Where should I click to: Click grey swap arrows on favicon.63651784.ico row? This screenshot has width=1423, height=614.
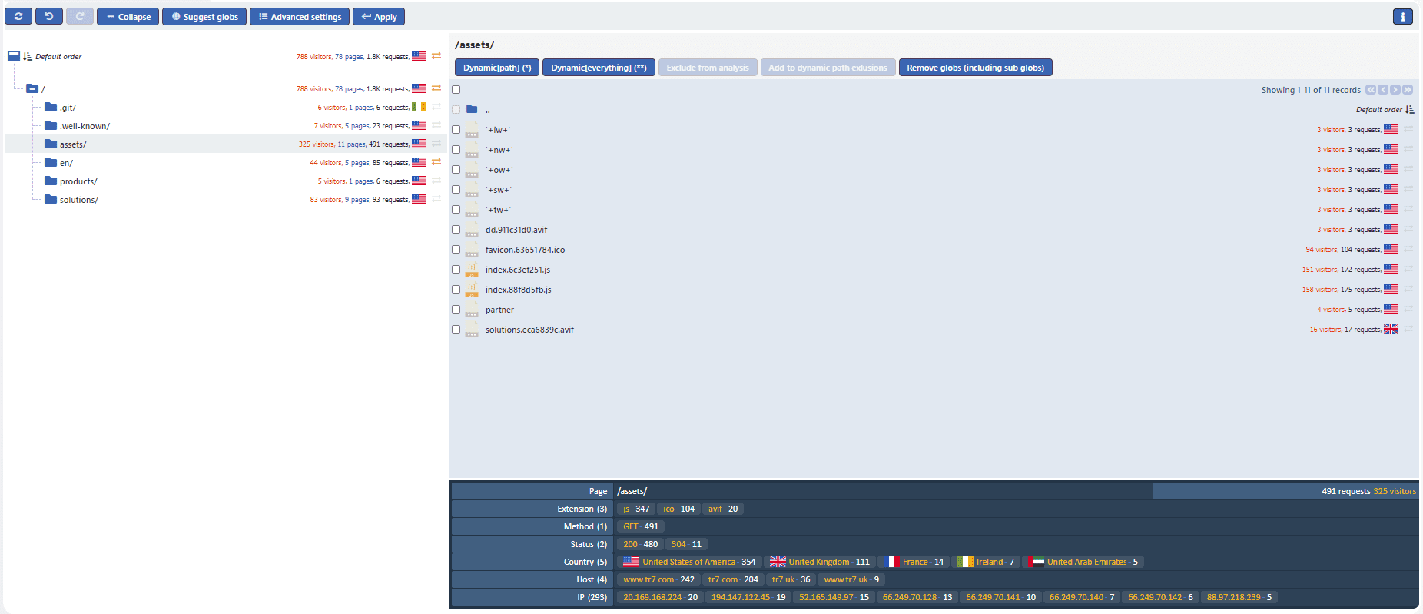pos(1408,249)
